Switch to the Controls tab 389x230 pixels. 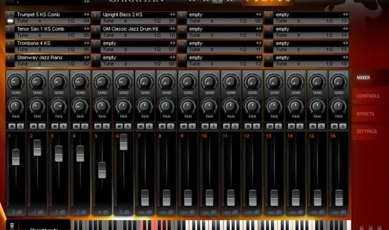coord(368,96)
